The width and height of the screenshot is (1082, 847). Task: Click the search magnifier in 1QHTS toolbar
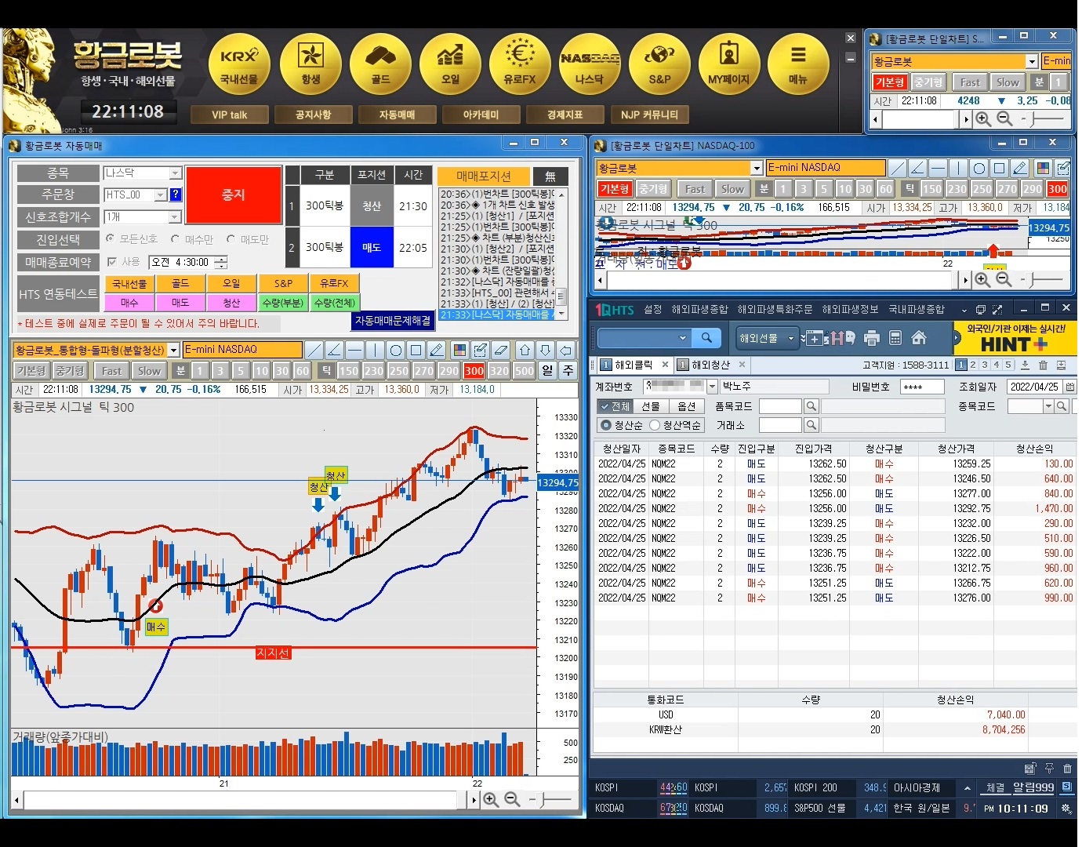[706, 338]
